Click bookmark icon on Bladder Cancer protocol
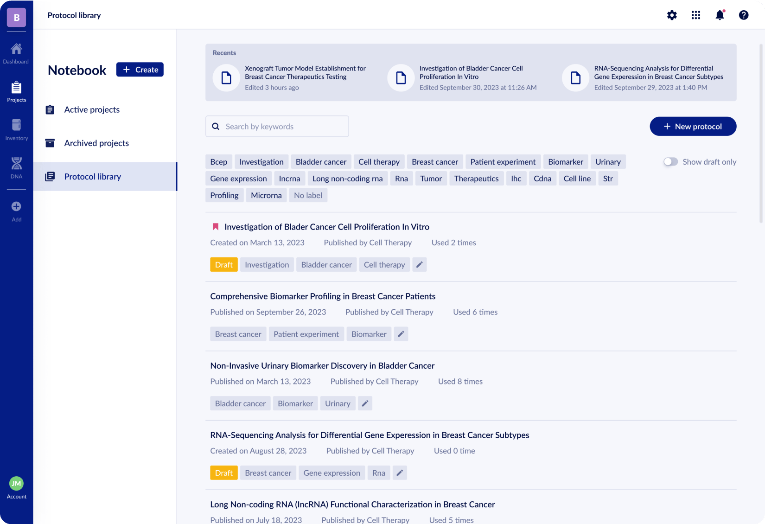This screenshot has width=765, height=524. [216, 227]
